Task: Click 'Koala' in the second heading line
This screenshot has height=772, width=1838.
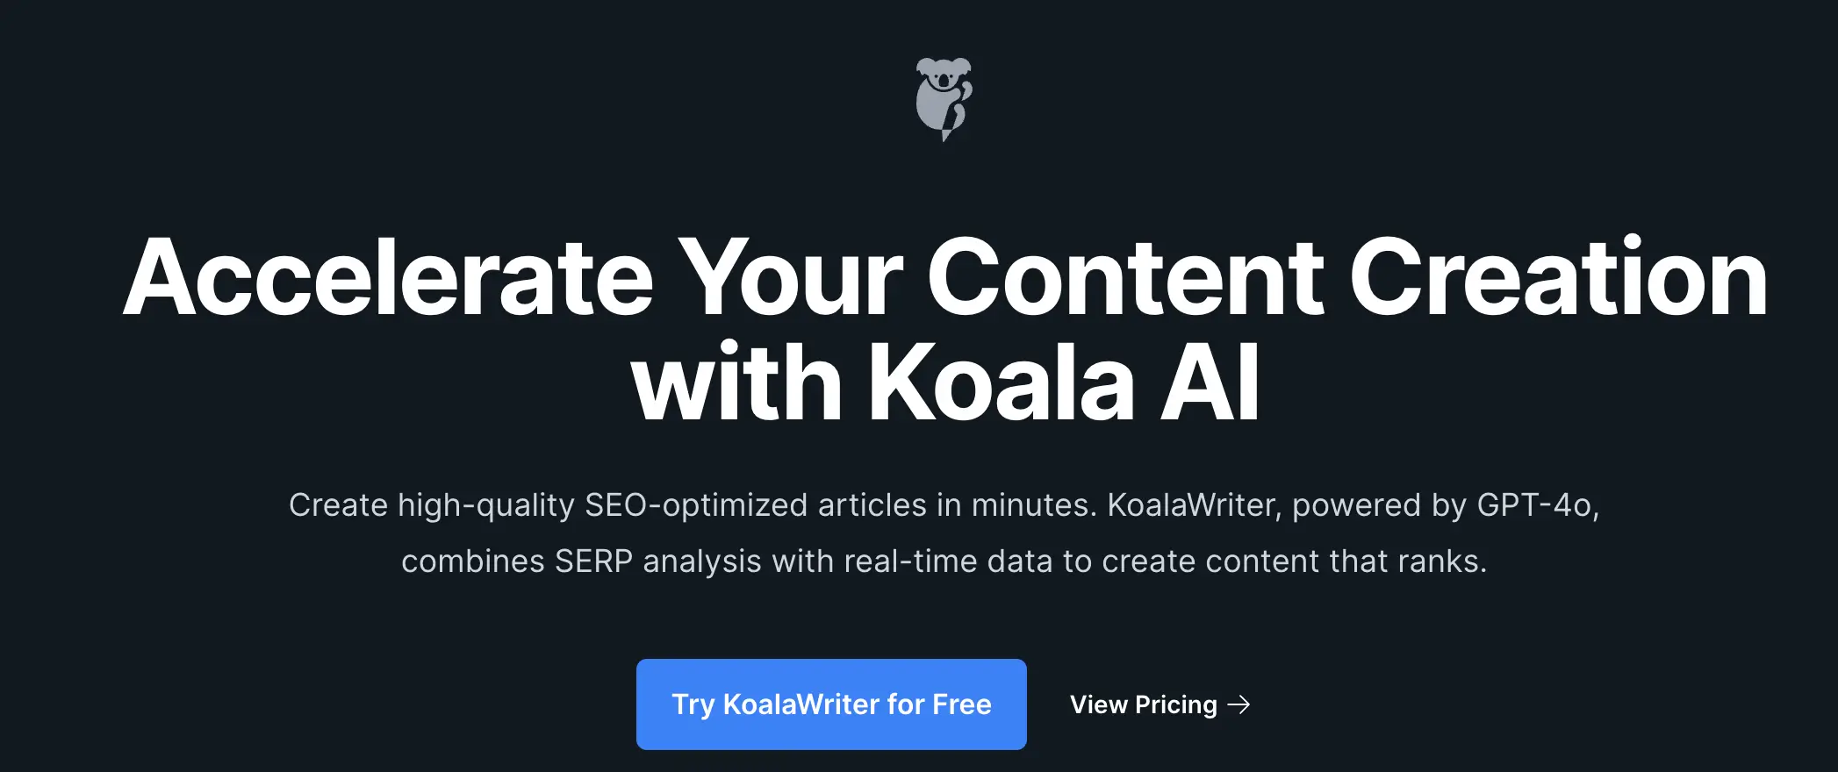Action: pos(1002,382)
